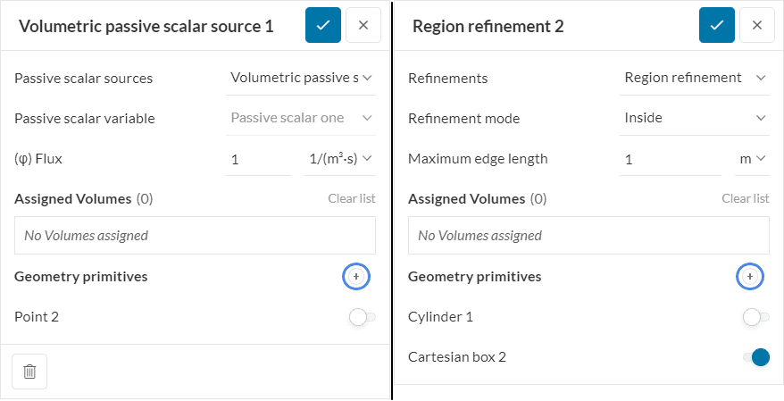Screen dimensions: 784x401
Task: Change the Refinement mode dropdown from Inside
Action: (x=695, y=118)
